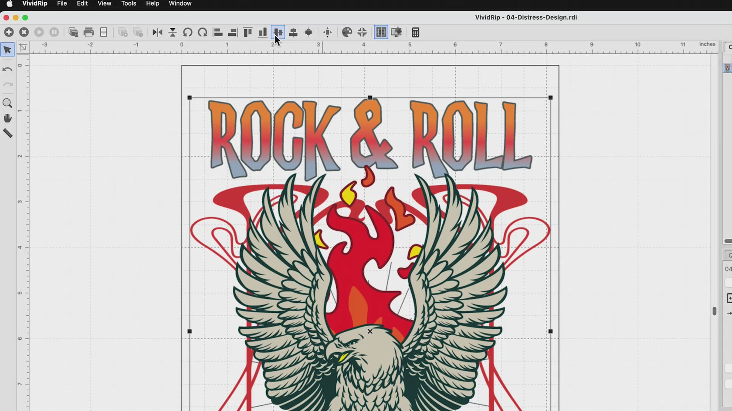Click the top-center selection handle of design
The image size is (732, 411).
[370, 98]
